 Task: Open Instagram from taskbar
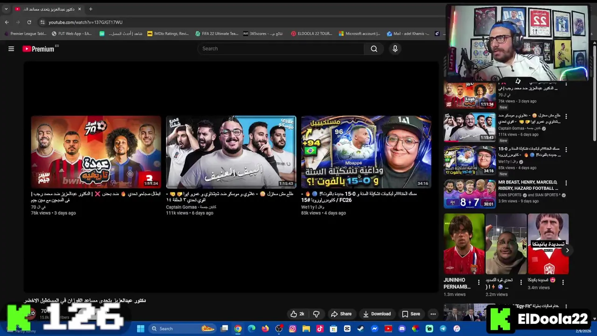[x=292, y=329]
